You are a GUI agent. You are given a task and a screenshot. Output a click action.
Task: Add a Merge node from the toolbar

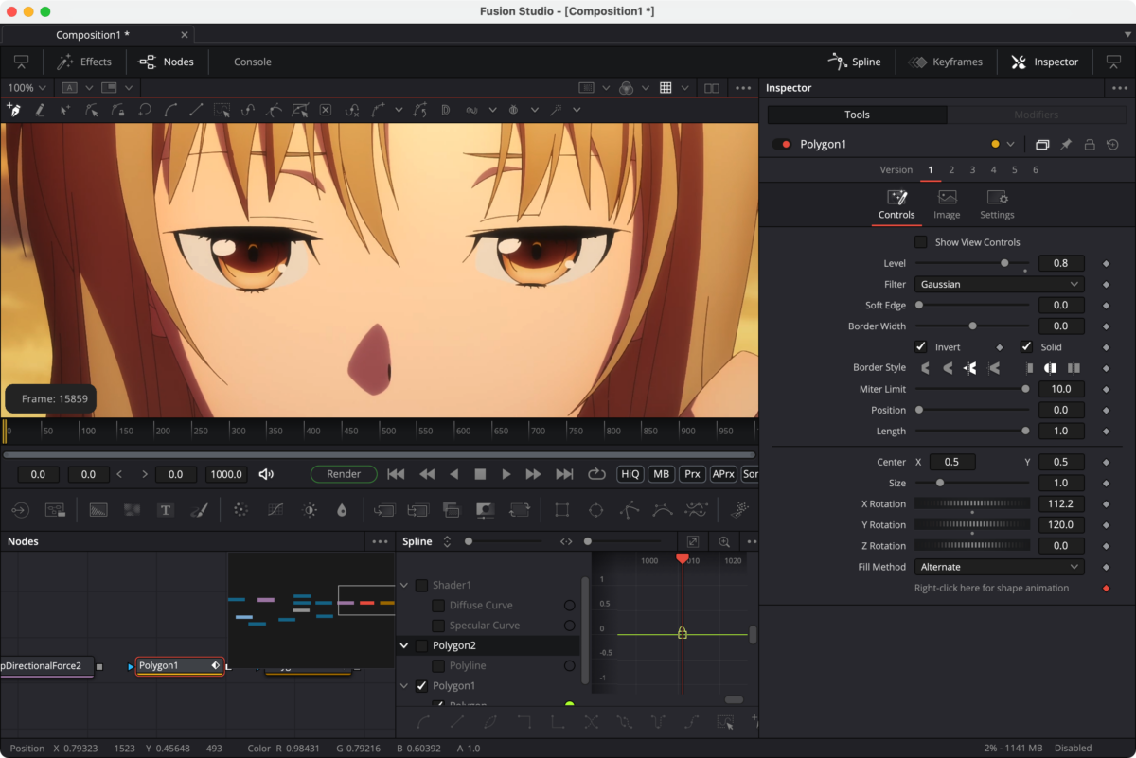(x=383, y=510)
